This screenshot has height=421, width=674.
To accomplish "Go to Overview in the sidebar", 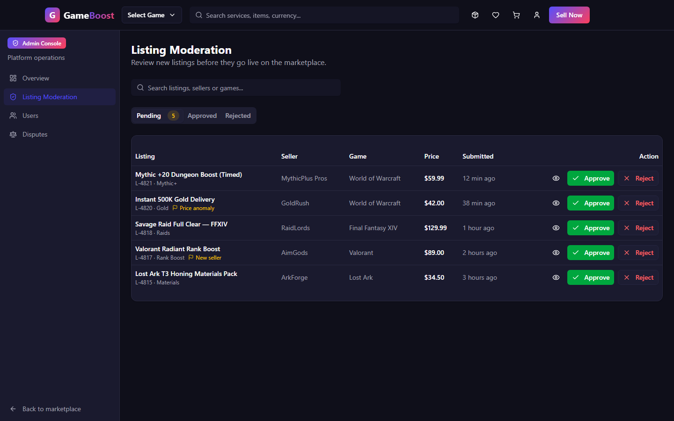I will point(59,78).
